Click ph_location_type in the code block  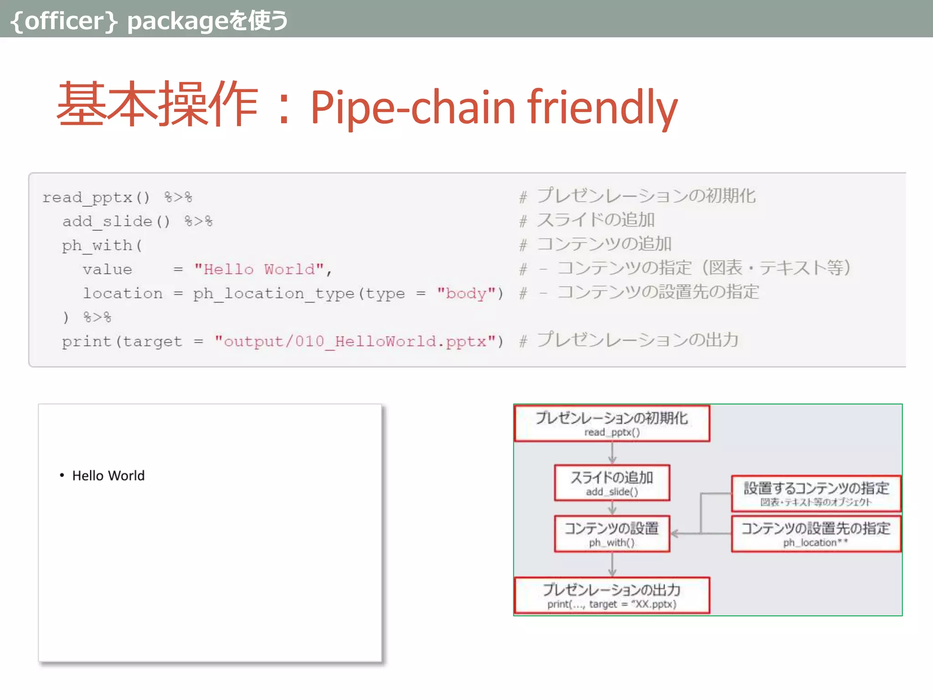(273, 293)
